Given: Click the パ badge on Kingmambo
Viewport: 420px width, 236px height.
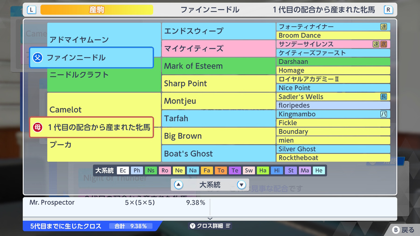Looking at the screenshot, I should (x=384, y=114).
